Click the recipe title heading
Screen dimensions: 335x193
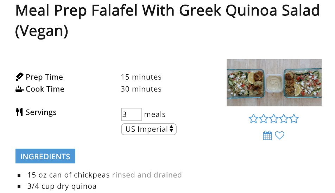click(167, 21)
